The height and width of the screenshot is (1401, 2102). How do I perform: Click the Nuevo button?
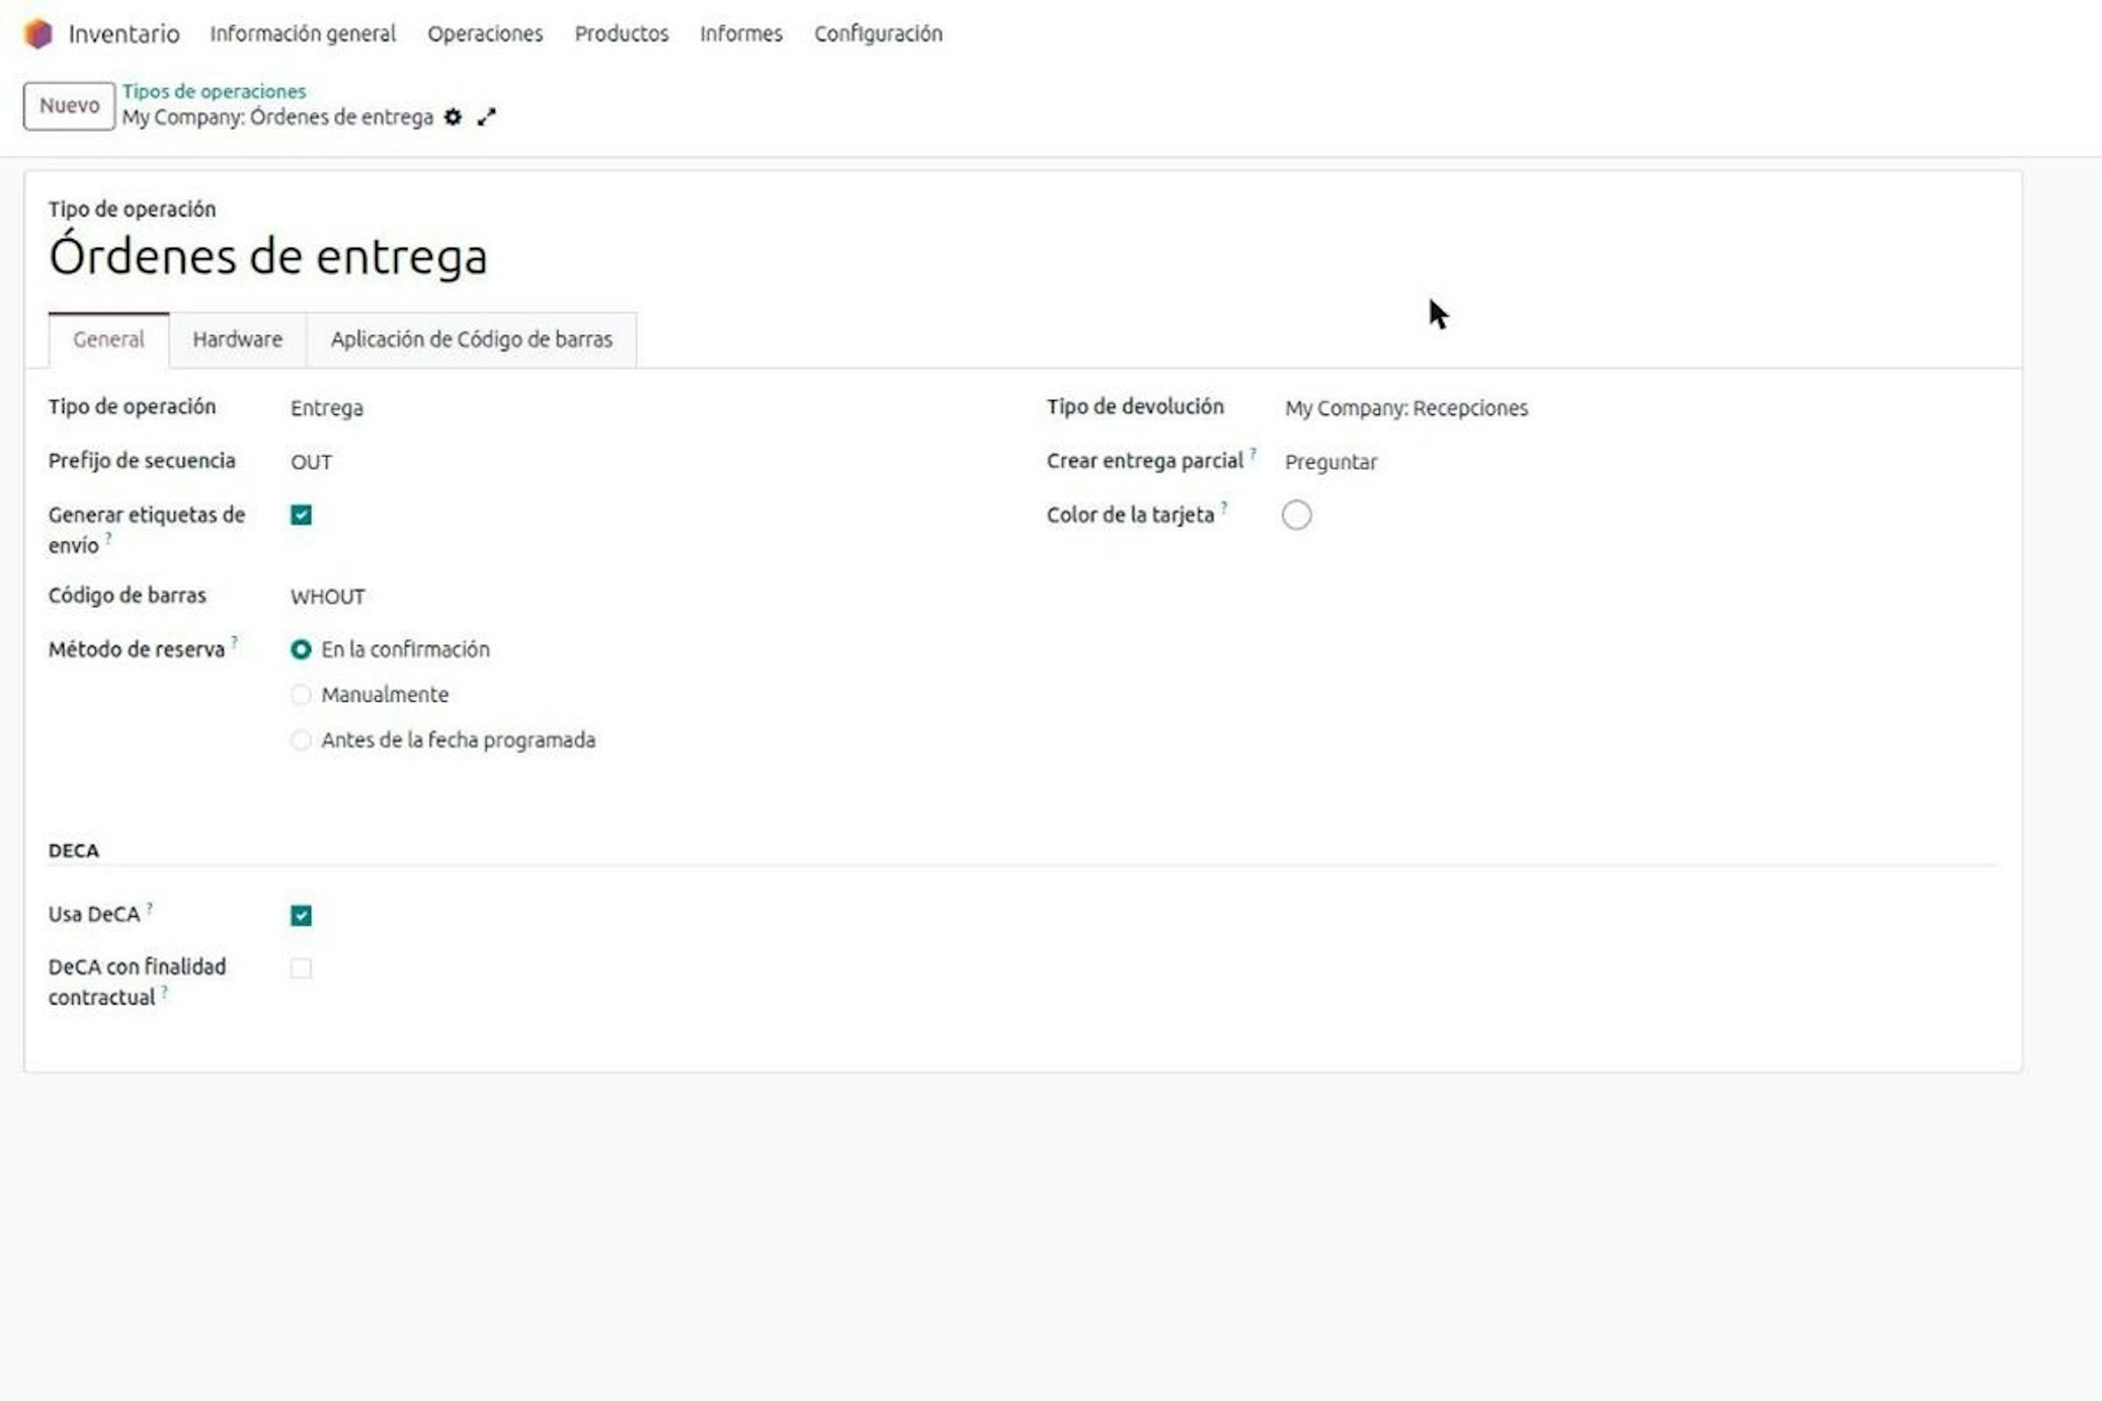pyautogui.click(x=70, y=106)
